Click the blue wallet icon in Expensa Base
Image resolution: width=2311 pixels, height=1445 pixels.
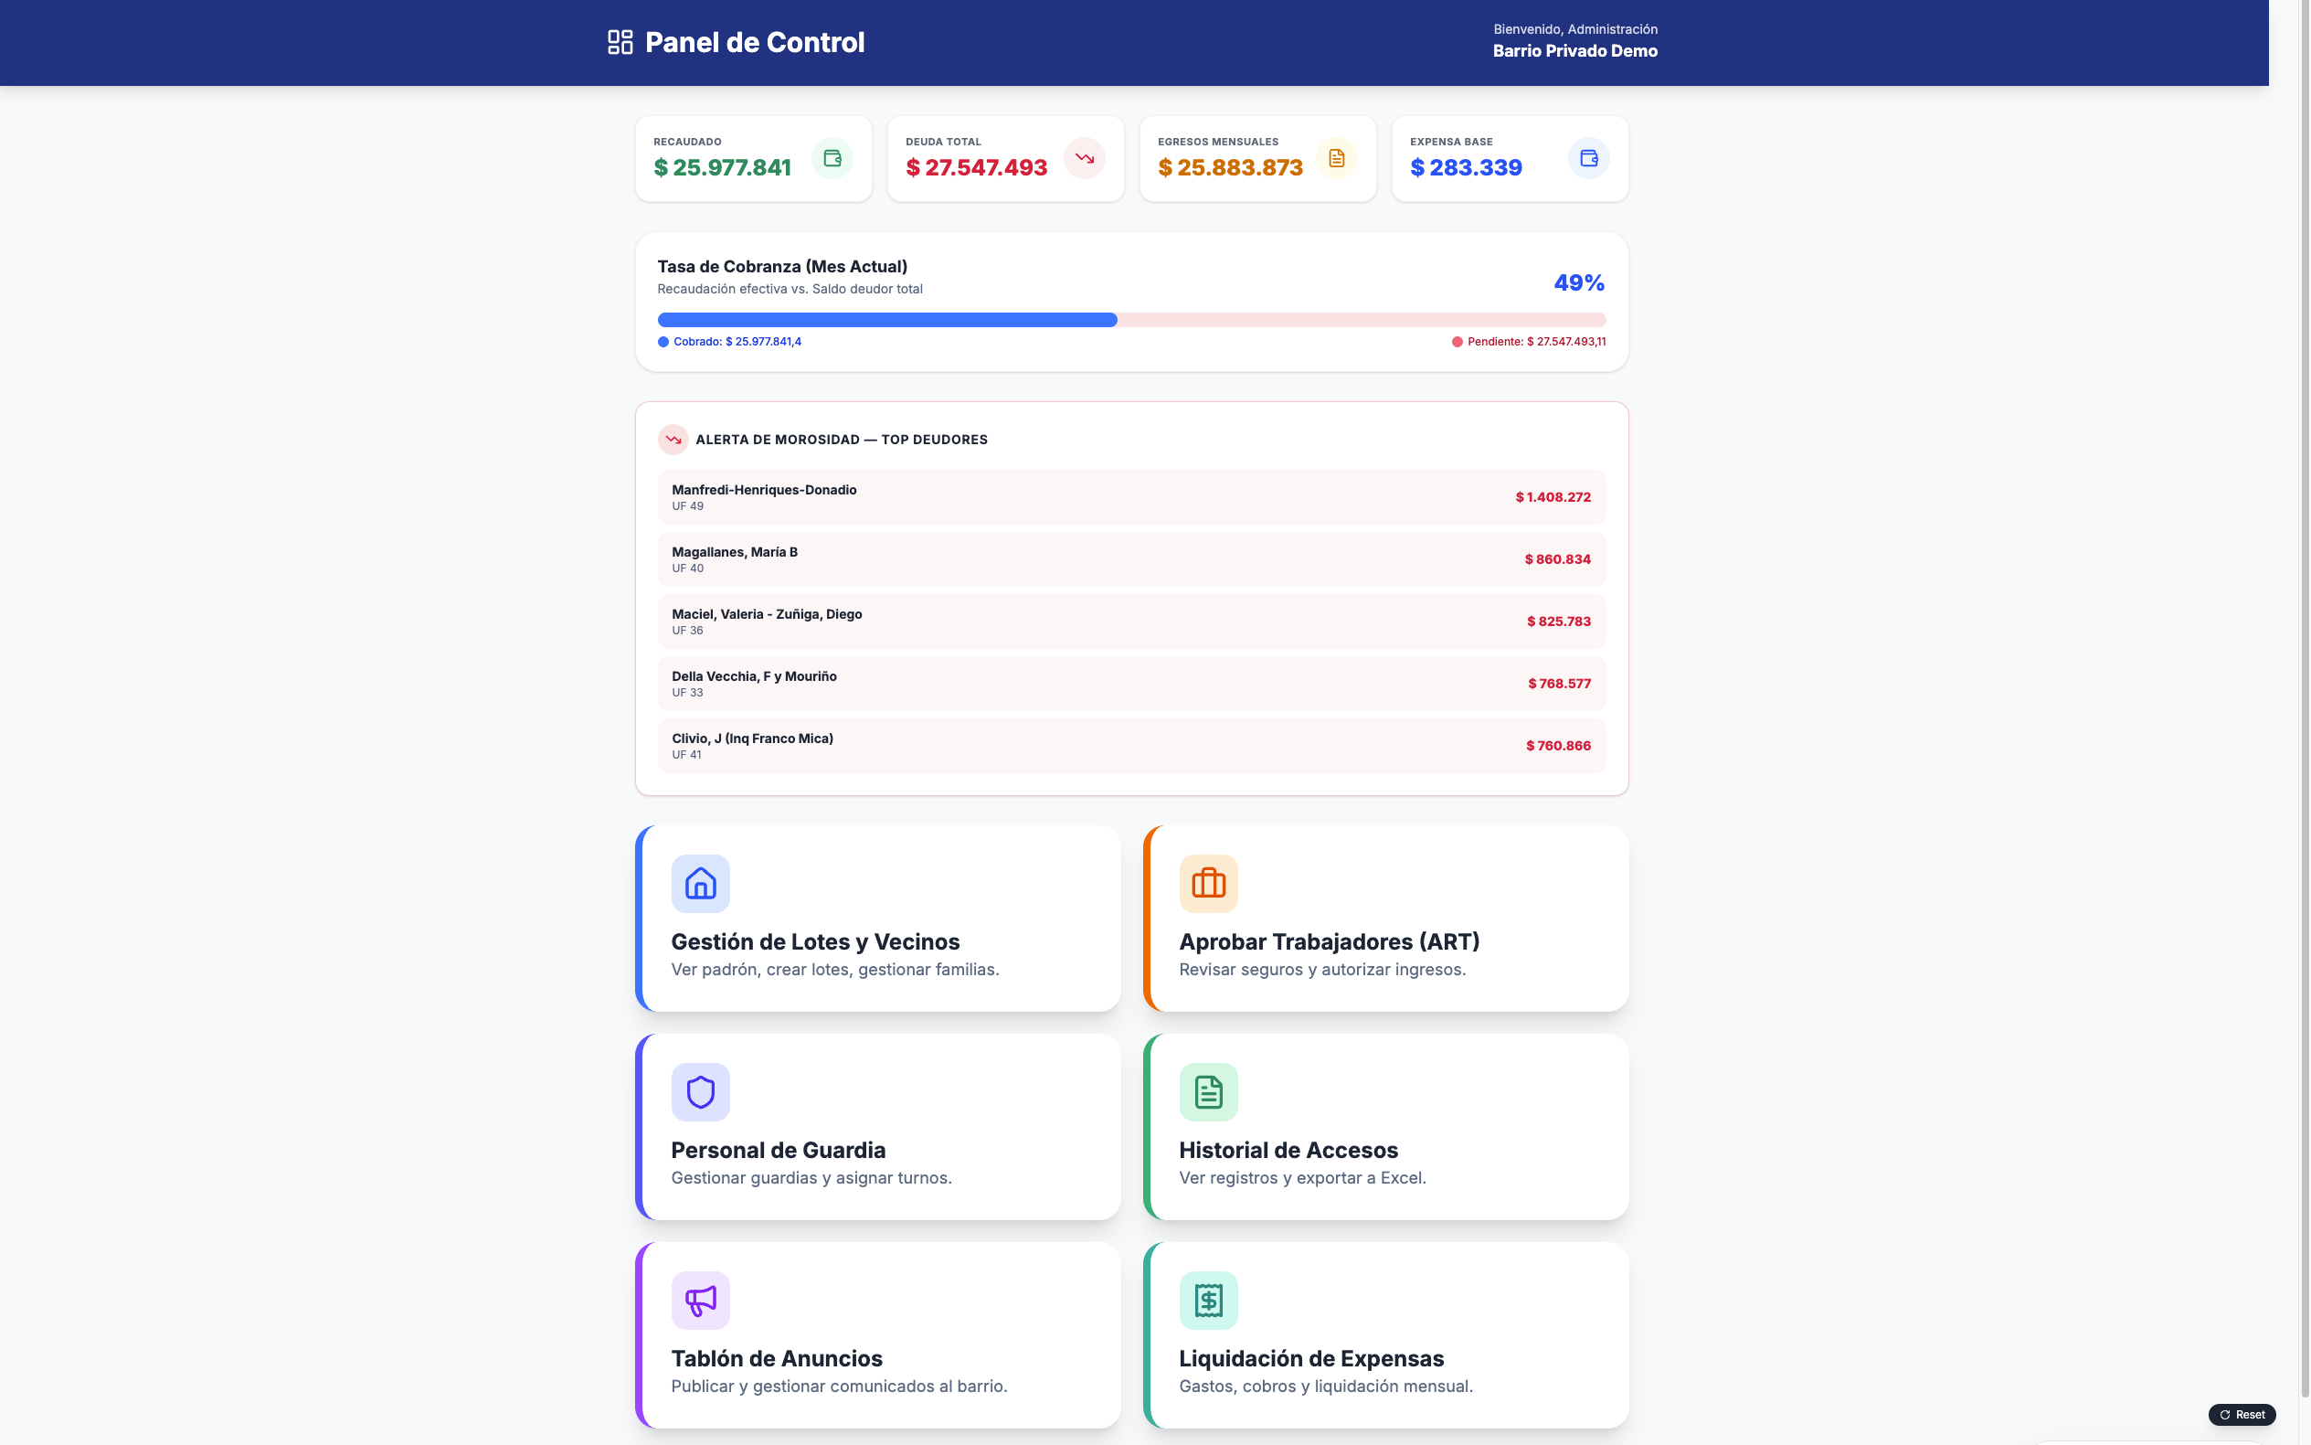[x=1589, y=159]
